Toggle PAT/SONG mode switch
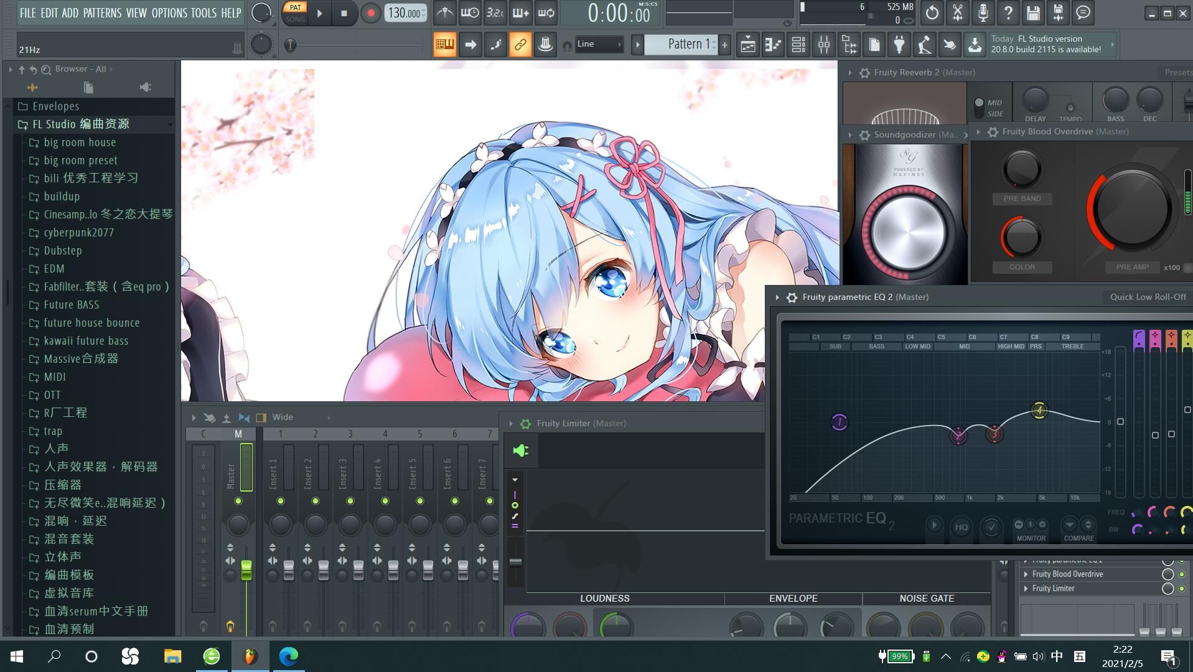 (296, 13)
